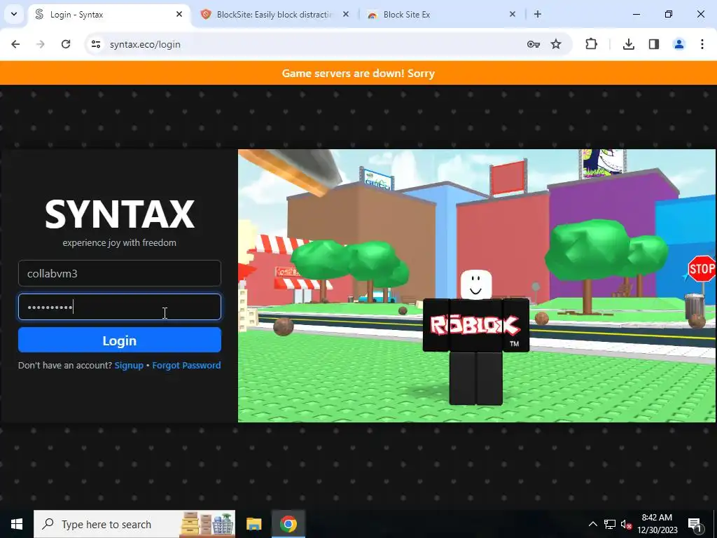Open the Chrome profile avatar
717x538 pixels.
679,44
